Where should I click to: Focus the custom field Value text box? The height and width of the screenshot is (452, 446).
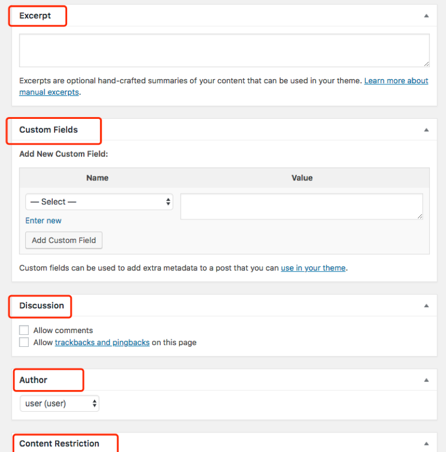tap(301, 206)
